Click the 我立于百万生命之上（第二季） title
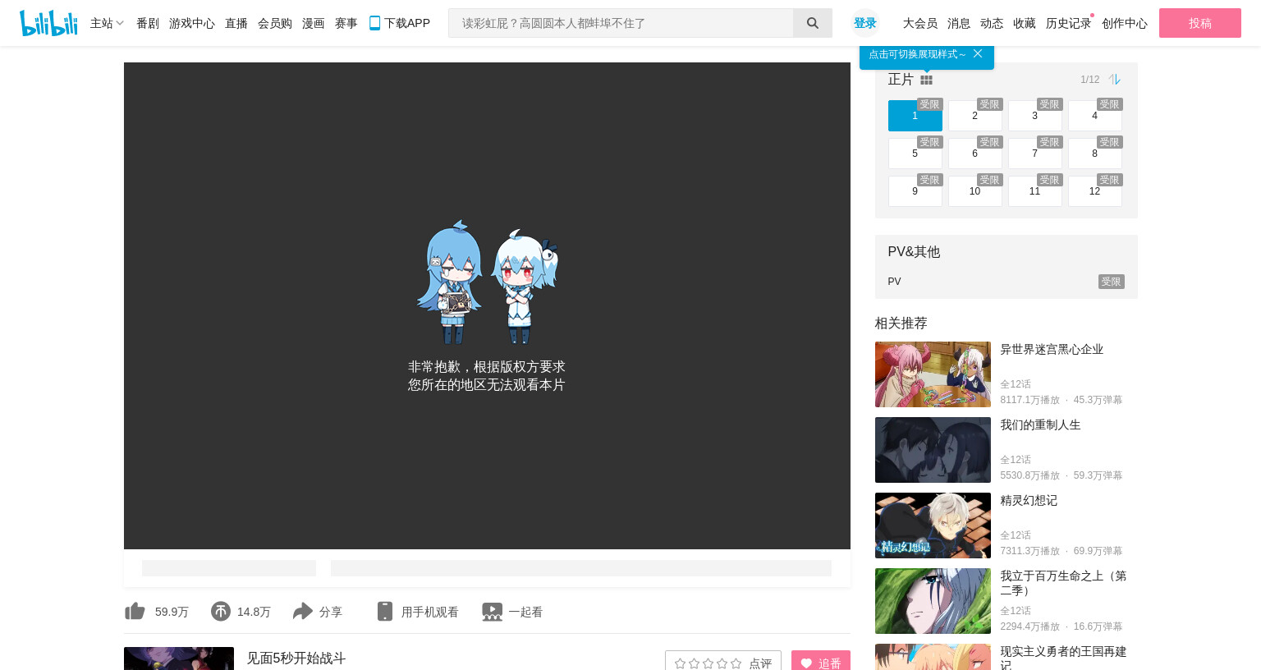 coord(1063,583)
